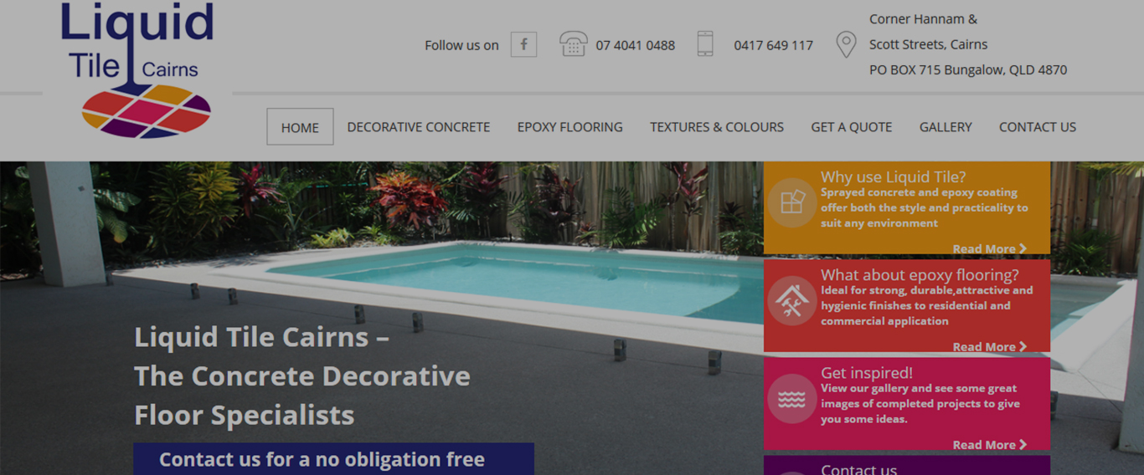
Task: Open the Textures & Colours menu item
Action: point(717,127)
